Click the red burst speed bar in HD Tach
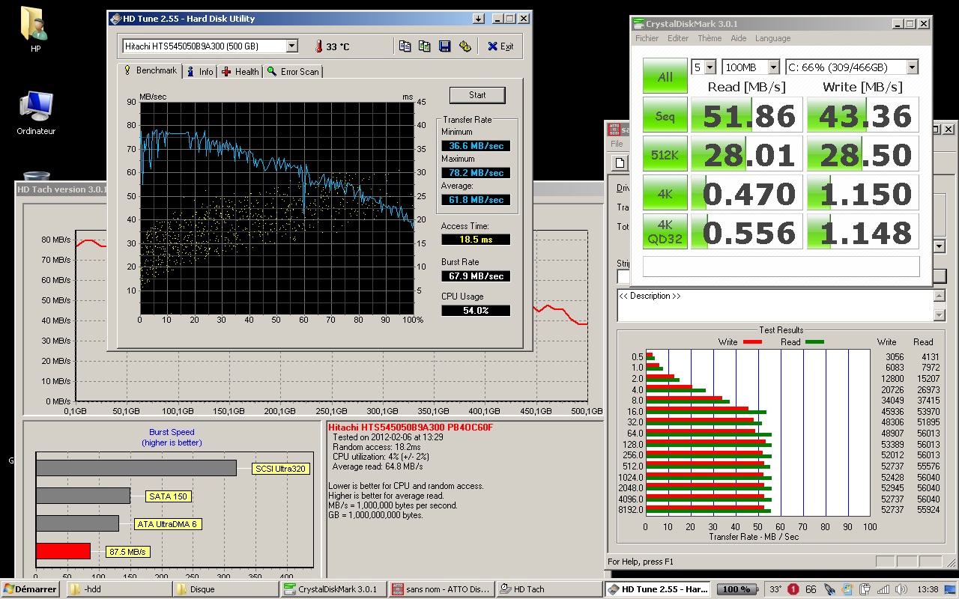 point(63,551)
